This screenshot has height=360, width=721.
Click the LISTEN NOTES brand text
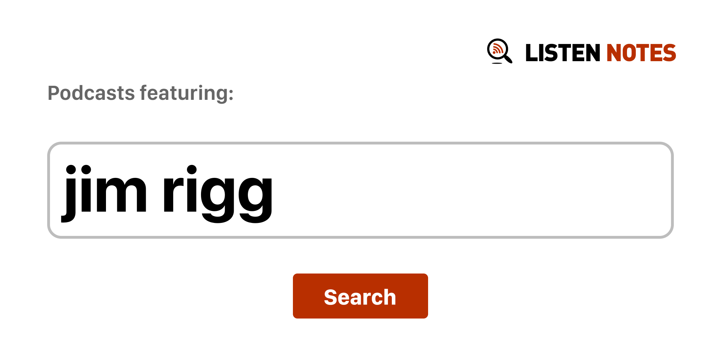(600, 53)
